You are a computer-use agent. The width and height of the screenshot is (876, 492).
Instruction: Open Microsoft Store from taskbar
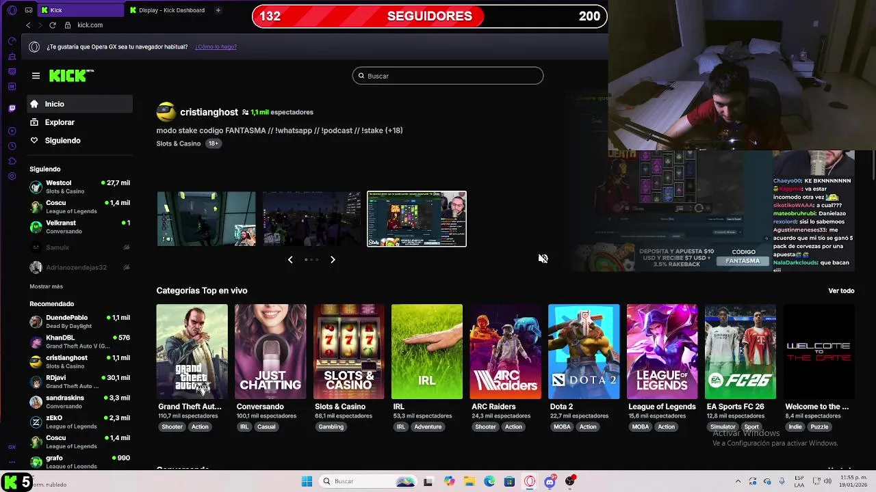509,481
